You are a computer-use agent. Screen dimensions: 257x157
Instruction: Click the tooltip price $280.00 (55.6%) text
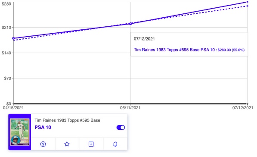(x=231, y=50)
